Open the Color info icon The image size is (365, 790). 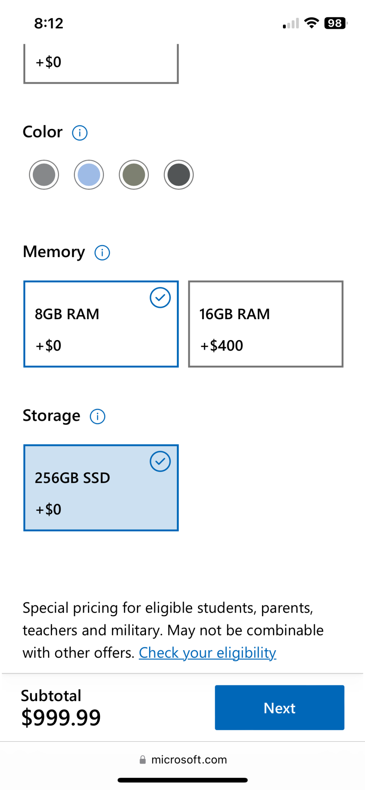point(80,133)
